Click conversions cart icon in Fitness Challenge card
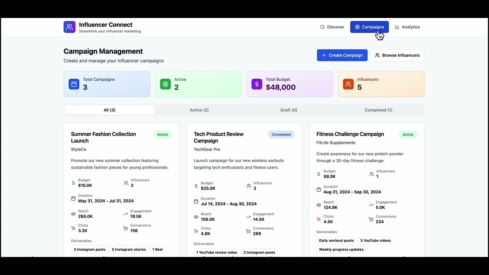Screen dimensions: 489x275 coord(371,219)
